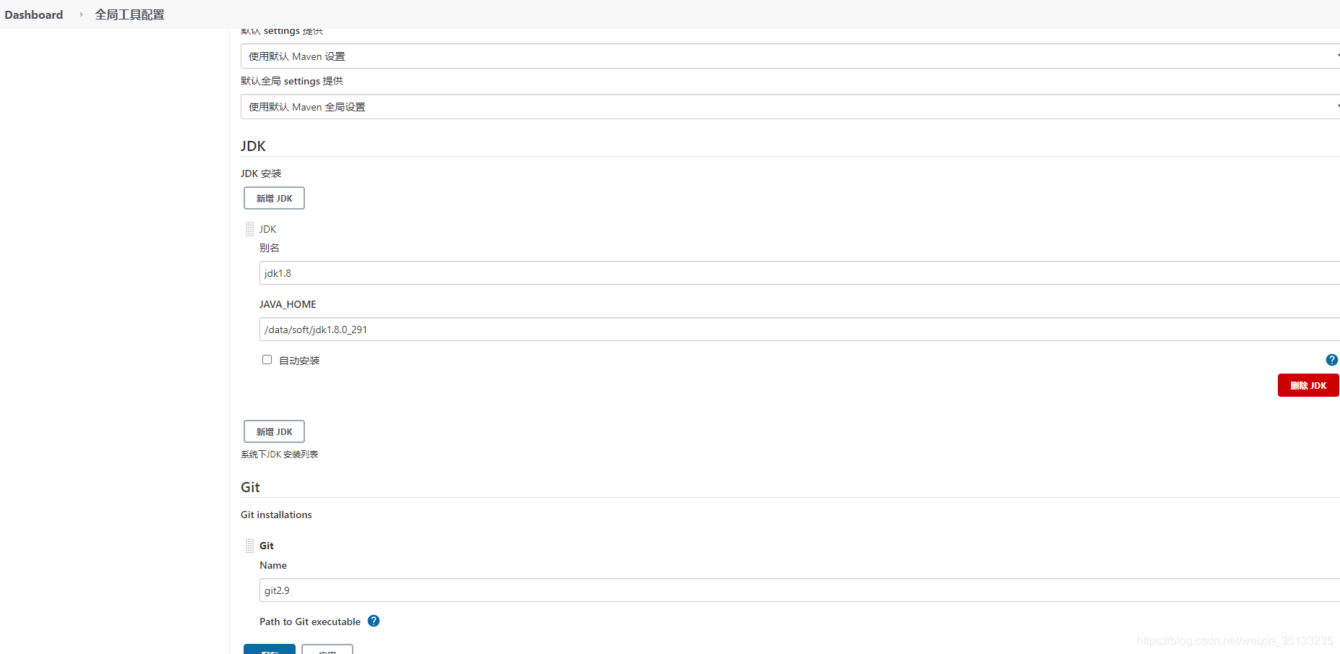
Task: Grab the JDK entry drag handle
Action: (x=249, y=229)
